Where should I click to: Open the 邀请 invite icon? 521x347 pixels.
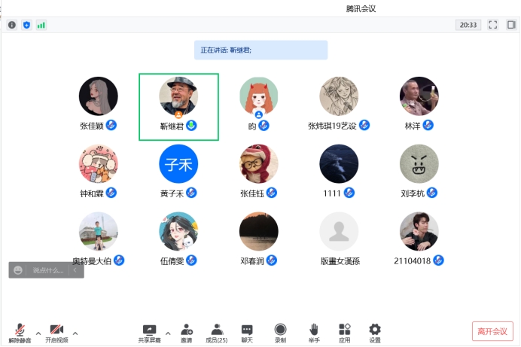coord(186,332)
